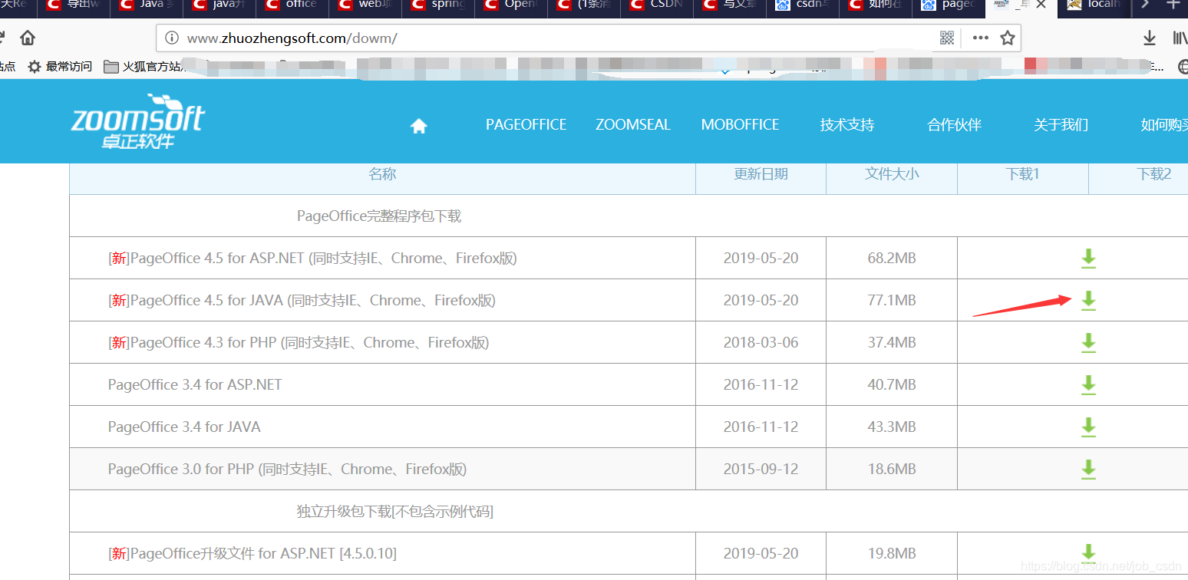This screenshot has width=1188, height=580.
Task: Open the Firefox library icon
Action: click(1180, 38)
